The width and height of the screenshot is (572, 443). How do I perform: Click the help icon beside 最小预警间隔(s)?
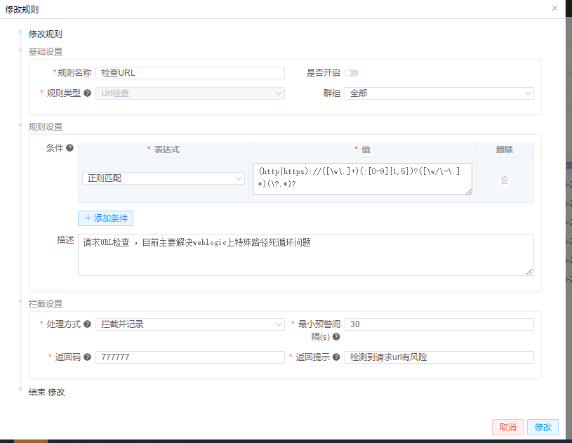tap(336, 336)
